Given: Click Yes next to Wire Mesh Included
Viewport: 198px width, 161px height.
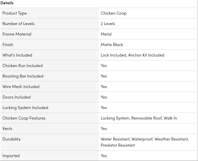Looking at the screenshot, I should pyautogui.click(x=104, y=87).
